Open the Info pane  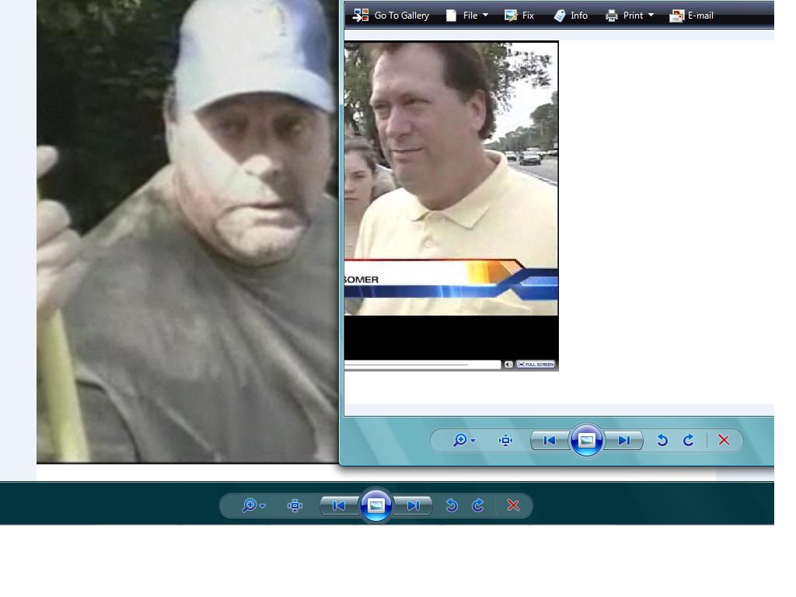(x=571, y=16)
